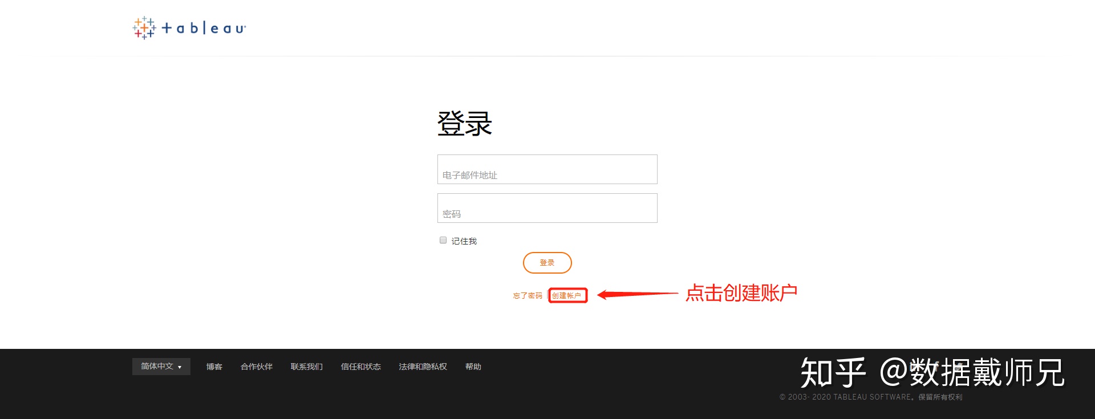Image resolution: width=1095 pixels, height=419 pixels.
Task: Open the 帮助 help footer link
Action: 473,367
